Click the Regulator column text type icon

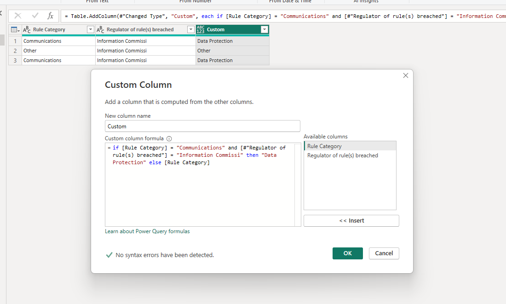click(x=100, y=30)
